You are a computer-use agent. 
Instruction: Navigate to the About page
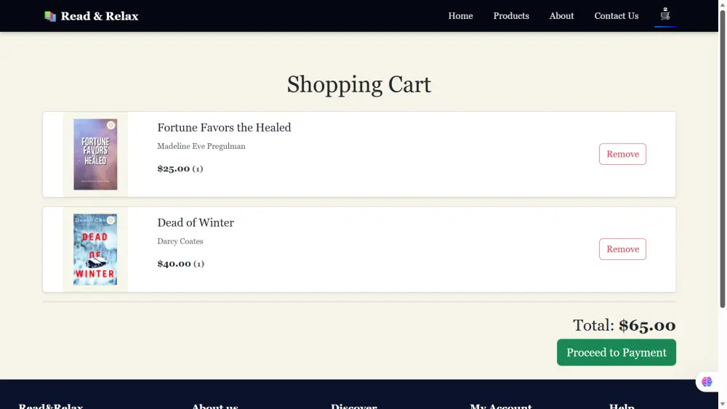561,16
